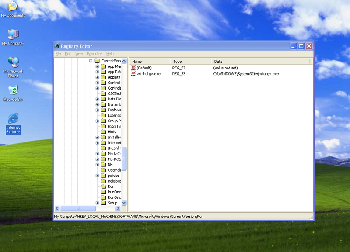Image resolution: width=350 pixels, height=252 pixels.
Task: Sort values by the Name column header
Action: (x=150, y=62)
